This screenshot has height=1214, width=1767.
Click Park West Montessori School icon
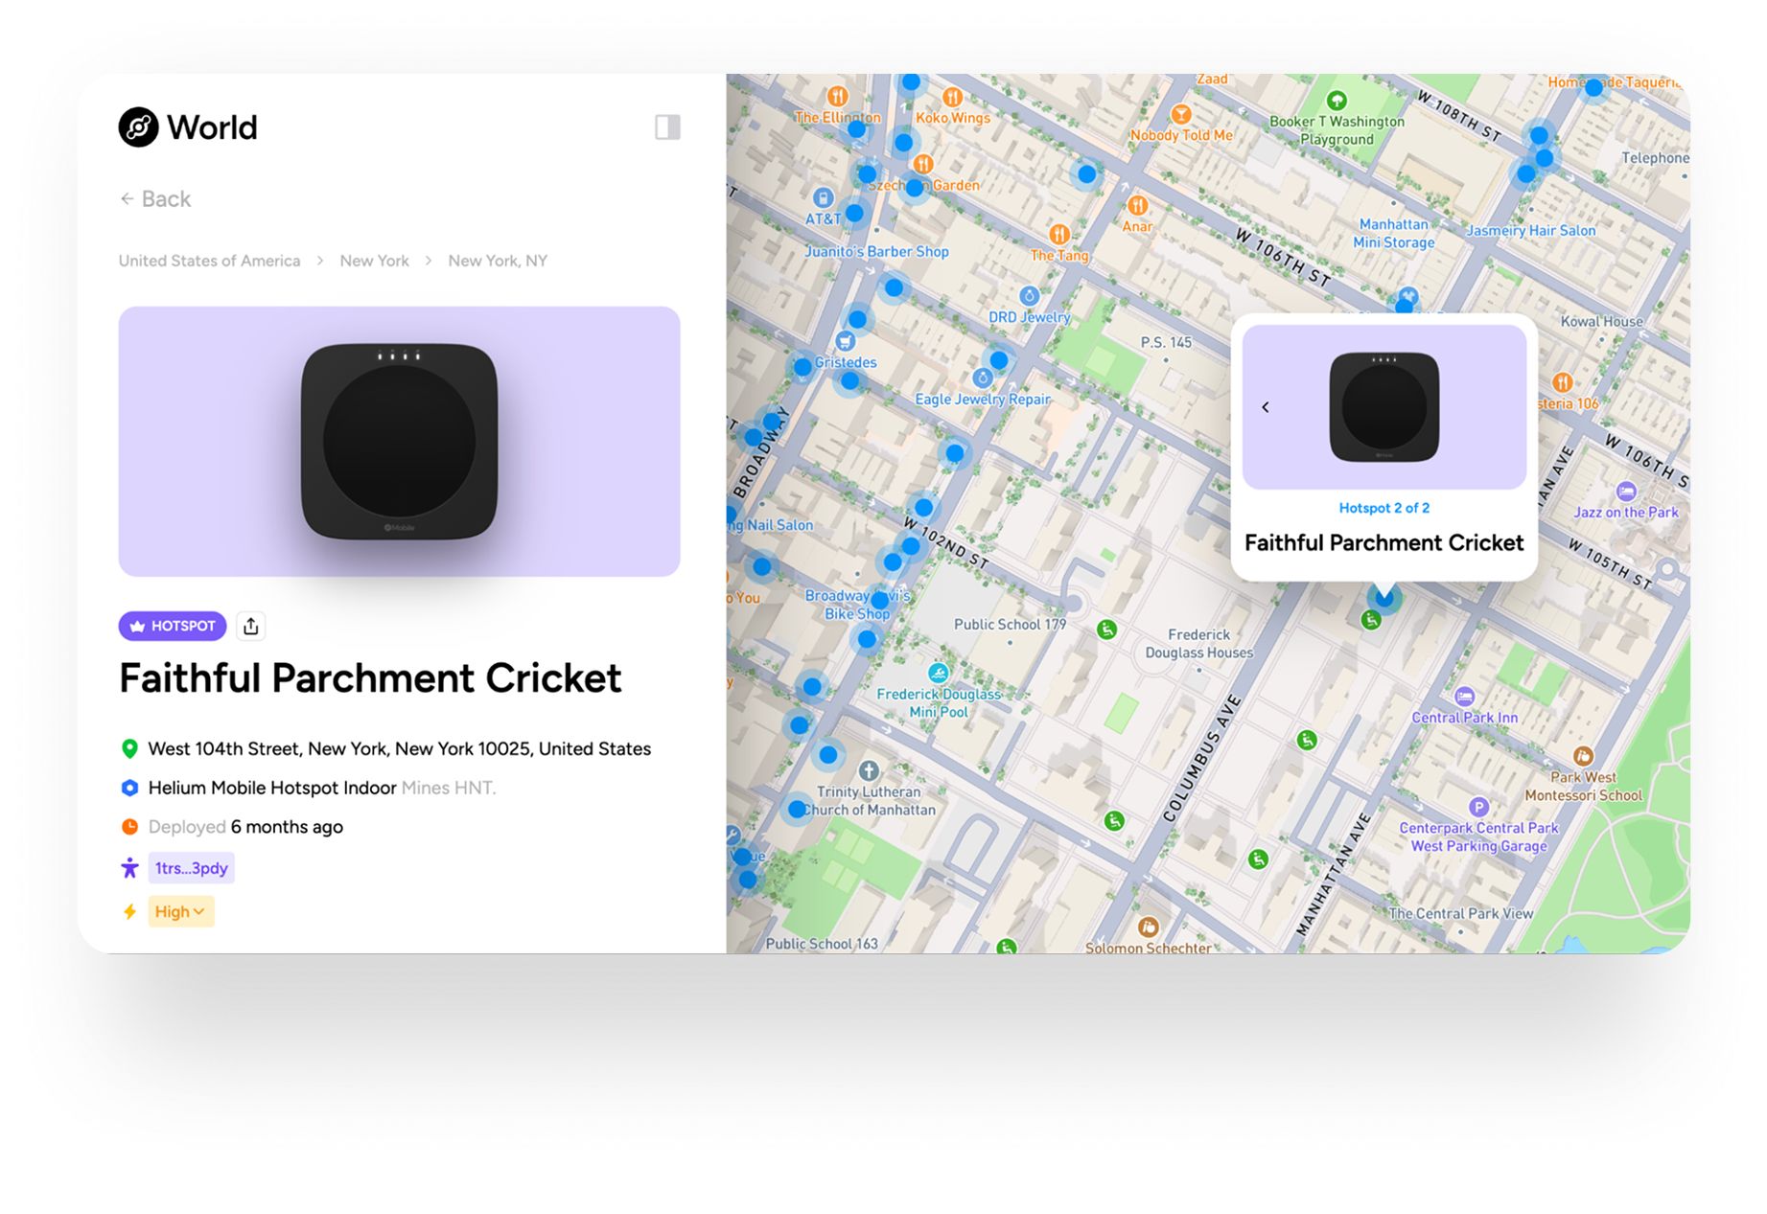1583,756
